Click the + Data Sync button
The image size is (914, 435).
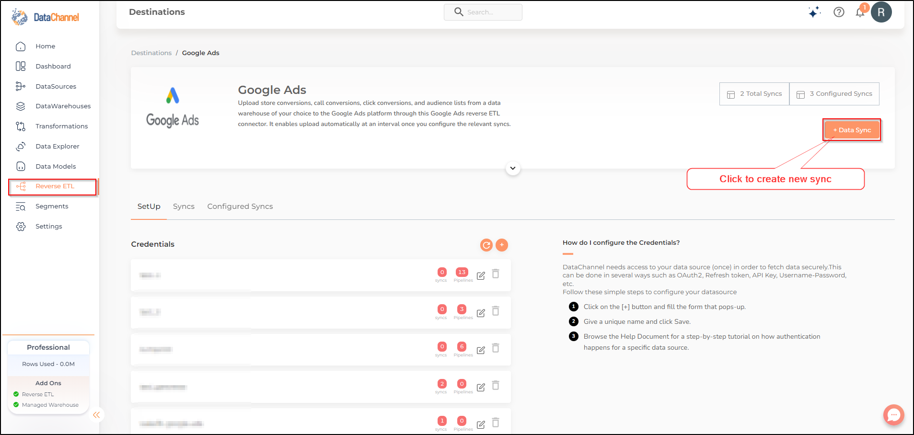coord(852,130)
